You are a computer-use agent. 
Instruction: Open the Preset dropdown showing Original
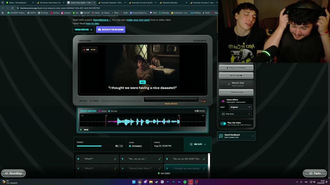(x=240, y=107)
